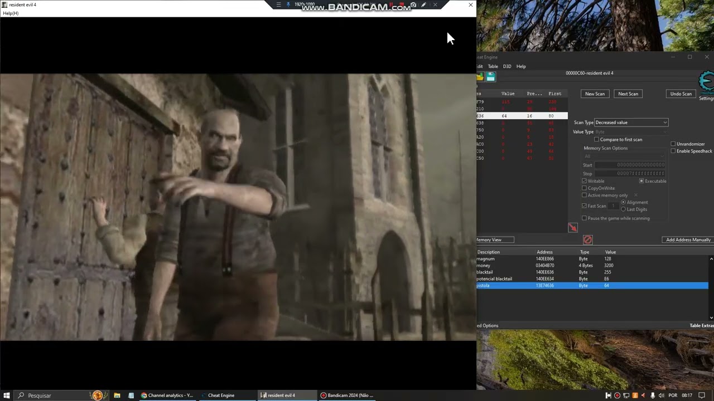
Task: Toggle the Unrandomizer checkbox
Action: [x=673, y=144]
